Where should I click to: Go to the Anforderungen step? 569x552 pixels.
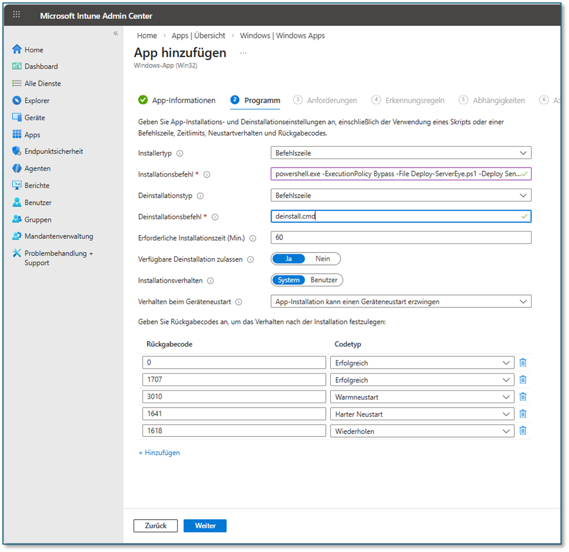[325, 100]
